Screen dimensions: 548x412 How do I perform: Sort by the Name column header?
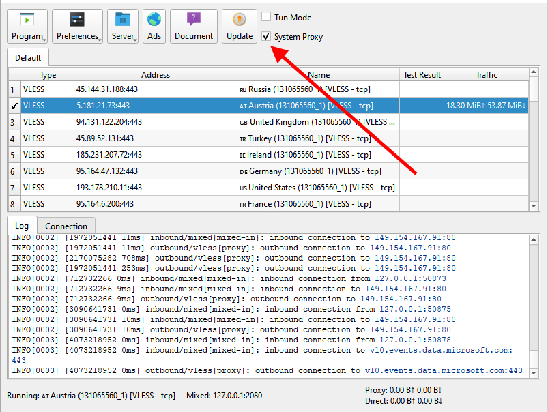(x=319, y=75)
